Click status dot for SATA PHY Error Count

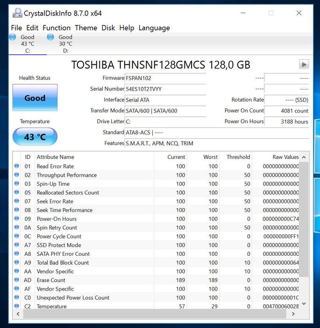[17, 253]
